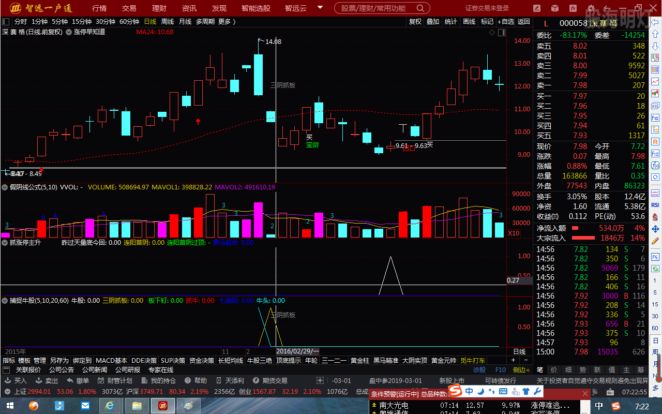This screenshot has height=414, width=662.
Task: Open the mail app taskbar icon
Action: pyautogui.click(x=85, y=405)
